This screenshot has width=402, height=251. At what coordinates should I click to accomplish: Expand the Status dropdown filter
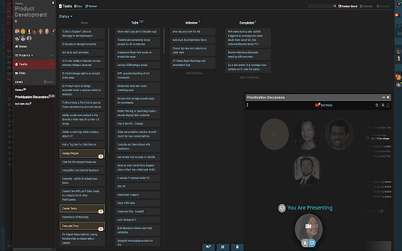click(65, 16)
